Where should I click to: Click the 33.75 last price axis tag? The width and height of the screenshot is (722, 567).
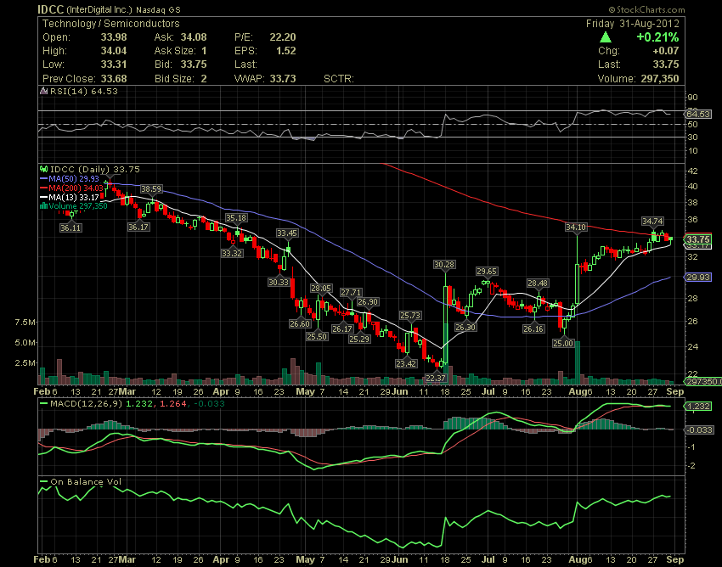(698, 239)
